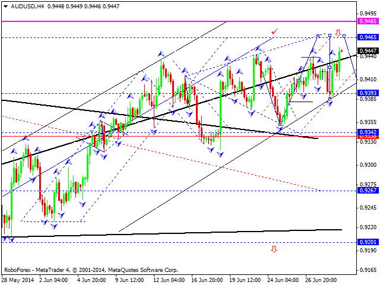Select the blue 0.9201 level label
The height and width of the screenshot is (285, 380).
[x=368, y=242]
